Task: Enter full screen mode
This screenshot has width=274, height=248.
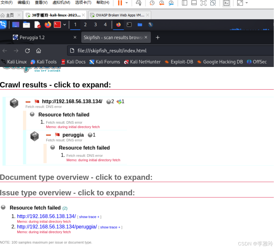Action: tap(203, 3)
